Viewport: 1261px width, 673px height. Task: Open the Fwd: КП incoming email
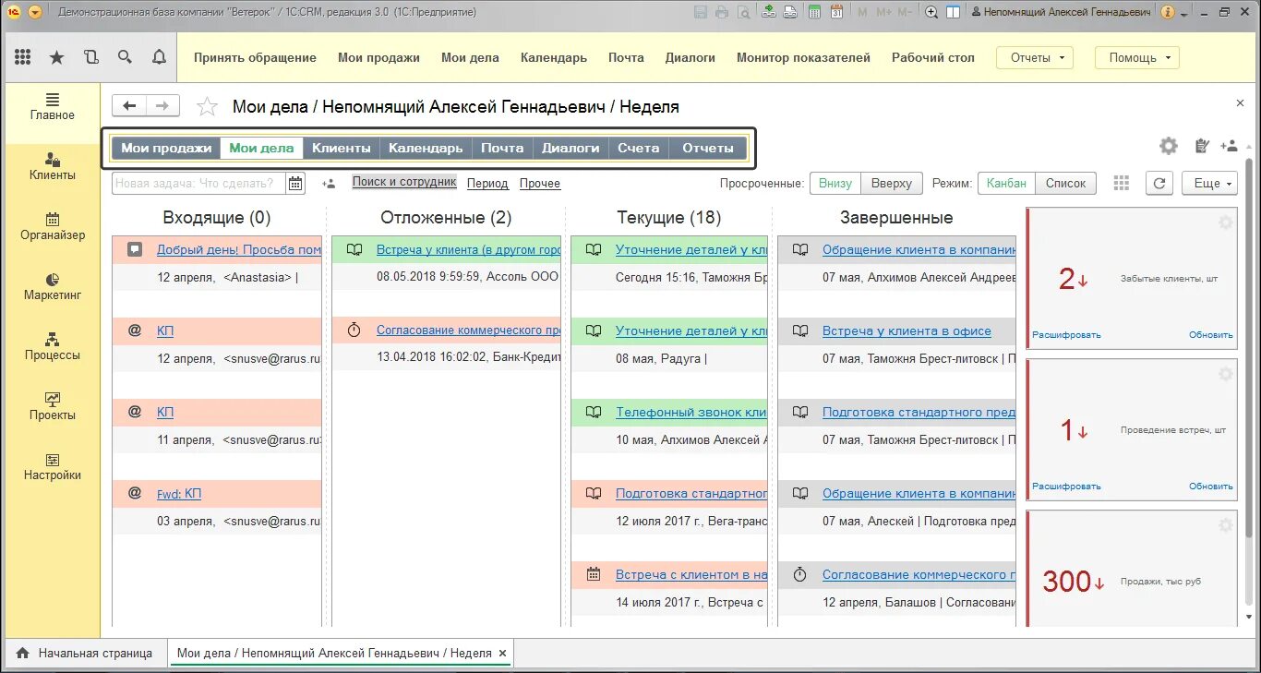click(x=179, y=493)
